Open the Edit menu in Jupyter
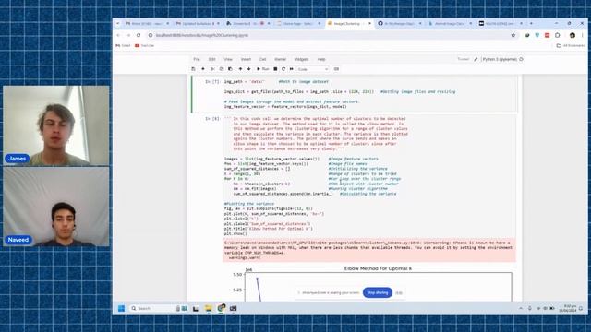The image size is (591, 332). tap(212, 59)
